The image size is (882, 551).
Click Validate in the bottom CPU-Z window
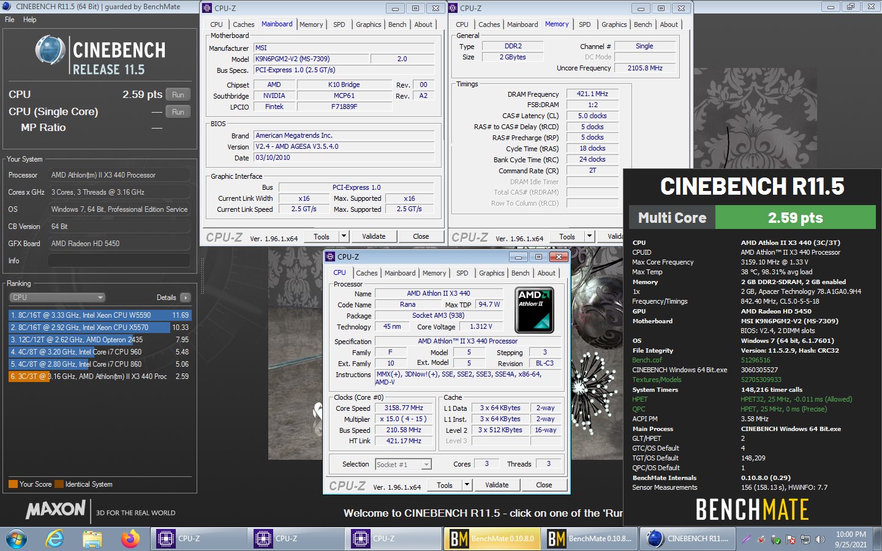click(497, 485)
